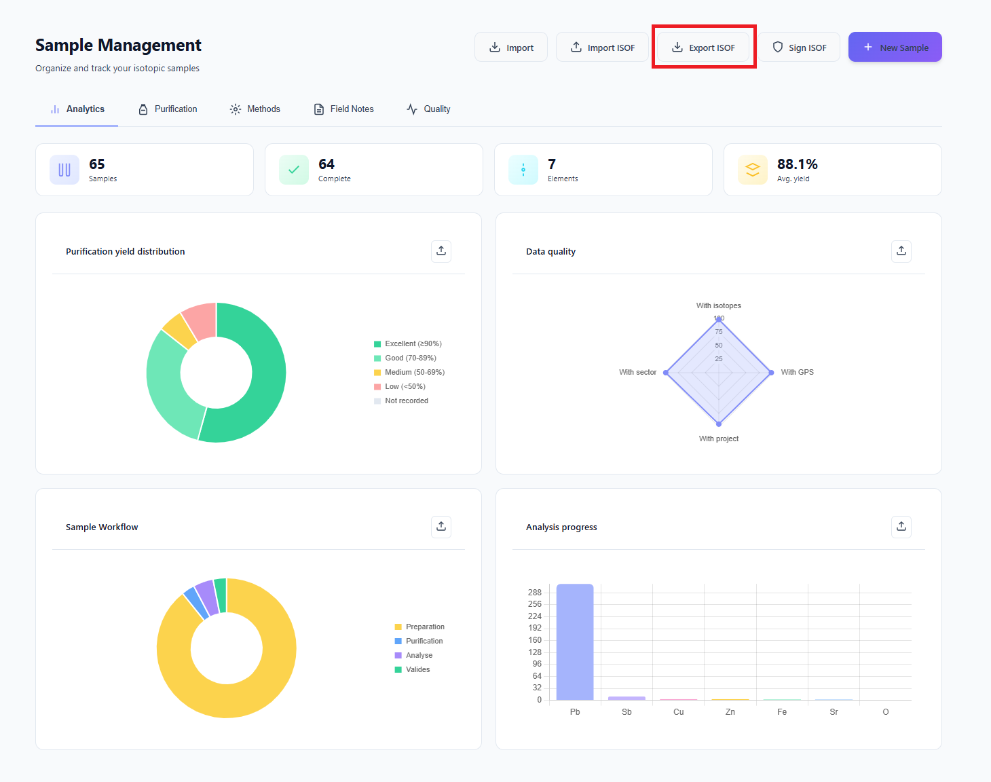Click the Field Notes document icon
Screen dimensions: 991x782
pyautogui.click(x=318, y=109)
